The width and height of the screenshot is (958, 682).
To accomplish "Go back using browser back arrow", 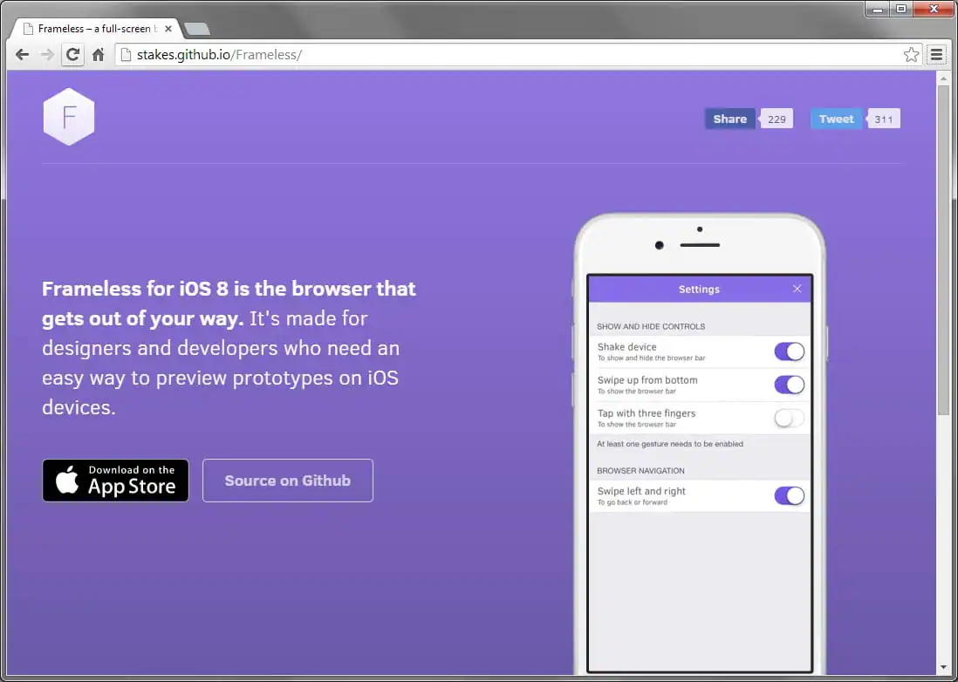I will click(22, 55).
